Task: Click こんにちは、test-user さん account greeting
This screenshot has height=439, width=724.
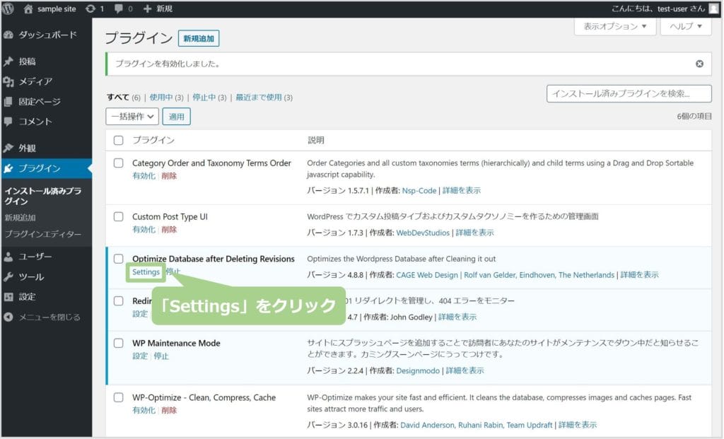Action: [x=658, y=8]
